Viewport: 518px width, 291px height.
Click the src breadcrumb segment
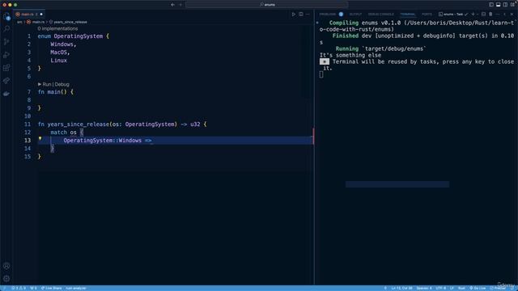[x=19, y=22]
